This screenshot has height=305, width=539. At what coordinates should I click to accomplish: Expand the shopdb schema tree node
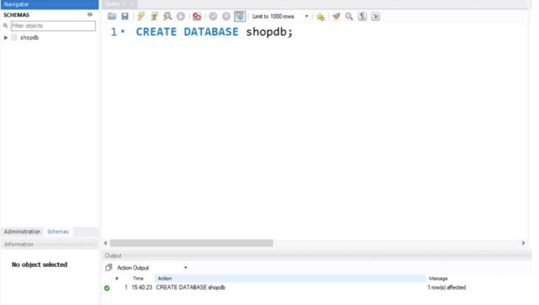tap(6, 37)
